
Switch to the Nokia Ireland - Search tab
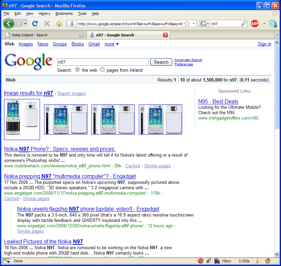pyautogui.click(x=44, y=35)
